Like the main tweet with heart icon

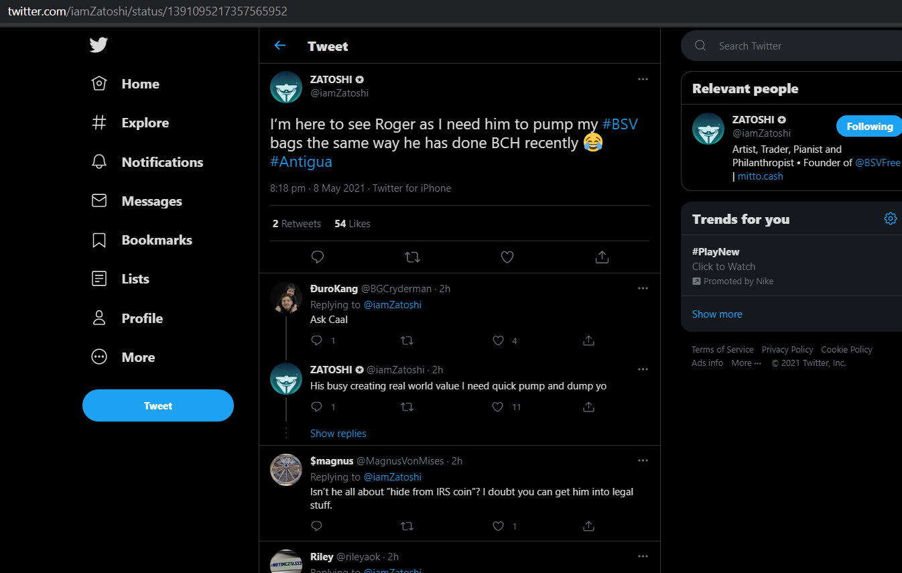click(x=507, y=257)
